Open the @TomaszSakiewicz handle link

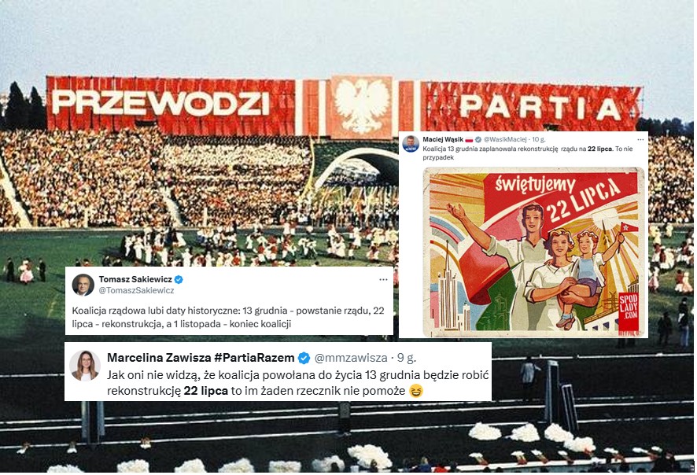pos(136,291)
